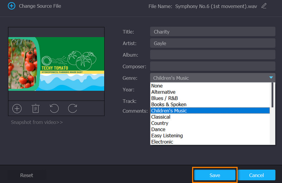Click the Album input field
This screenshot has width=282, height=183.
(x=212, y=55)
